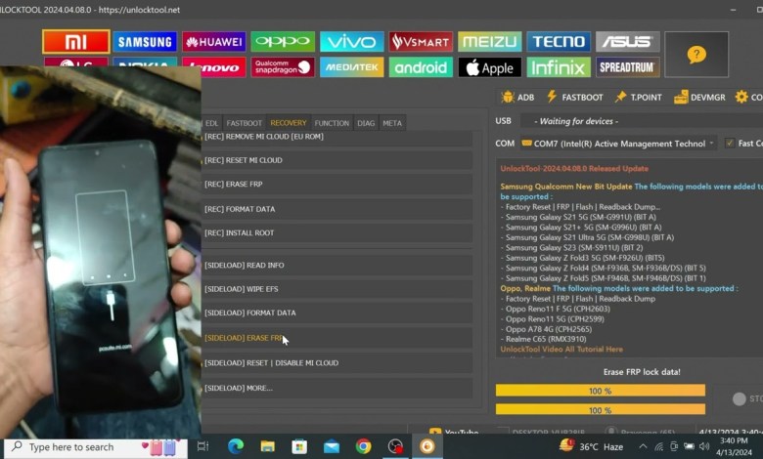The height and width of the screenshot is (459, 763).
Task: Click the upper 100% progress bar
Action: pyautogui.click(x=601, y=391)
